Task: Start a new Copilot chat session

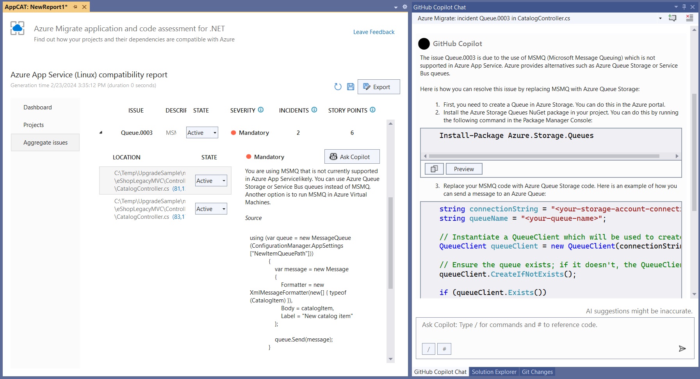Action: (x=673, y=18)
